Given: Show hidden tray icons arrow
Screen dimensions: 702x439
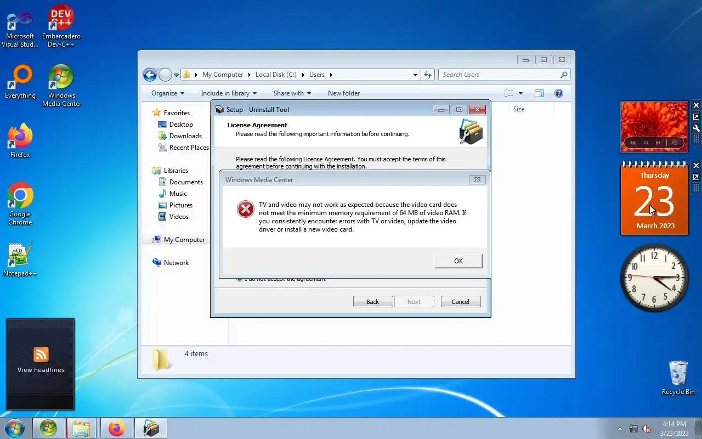Looking at the screenshot, I should click(x=620, y=429).
